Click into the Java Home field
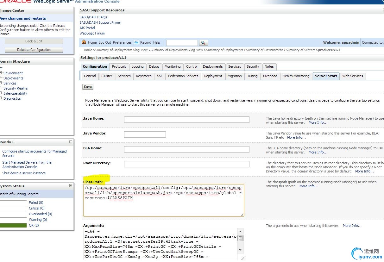Screen dimensions: 384x262 [186, 120]
